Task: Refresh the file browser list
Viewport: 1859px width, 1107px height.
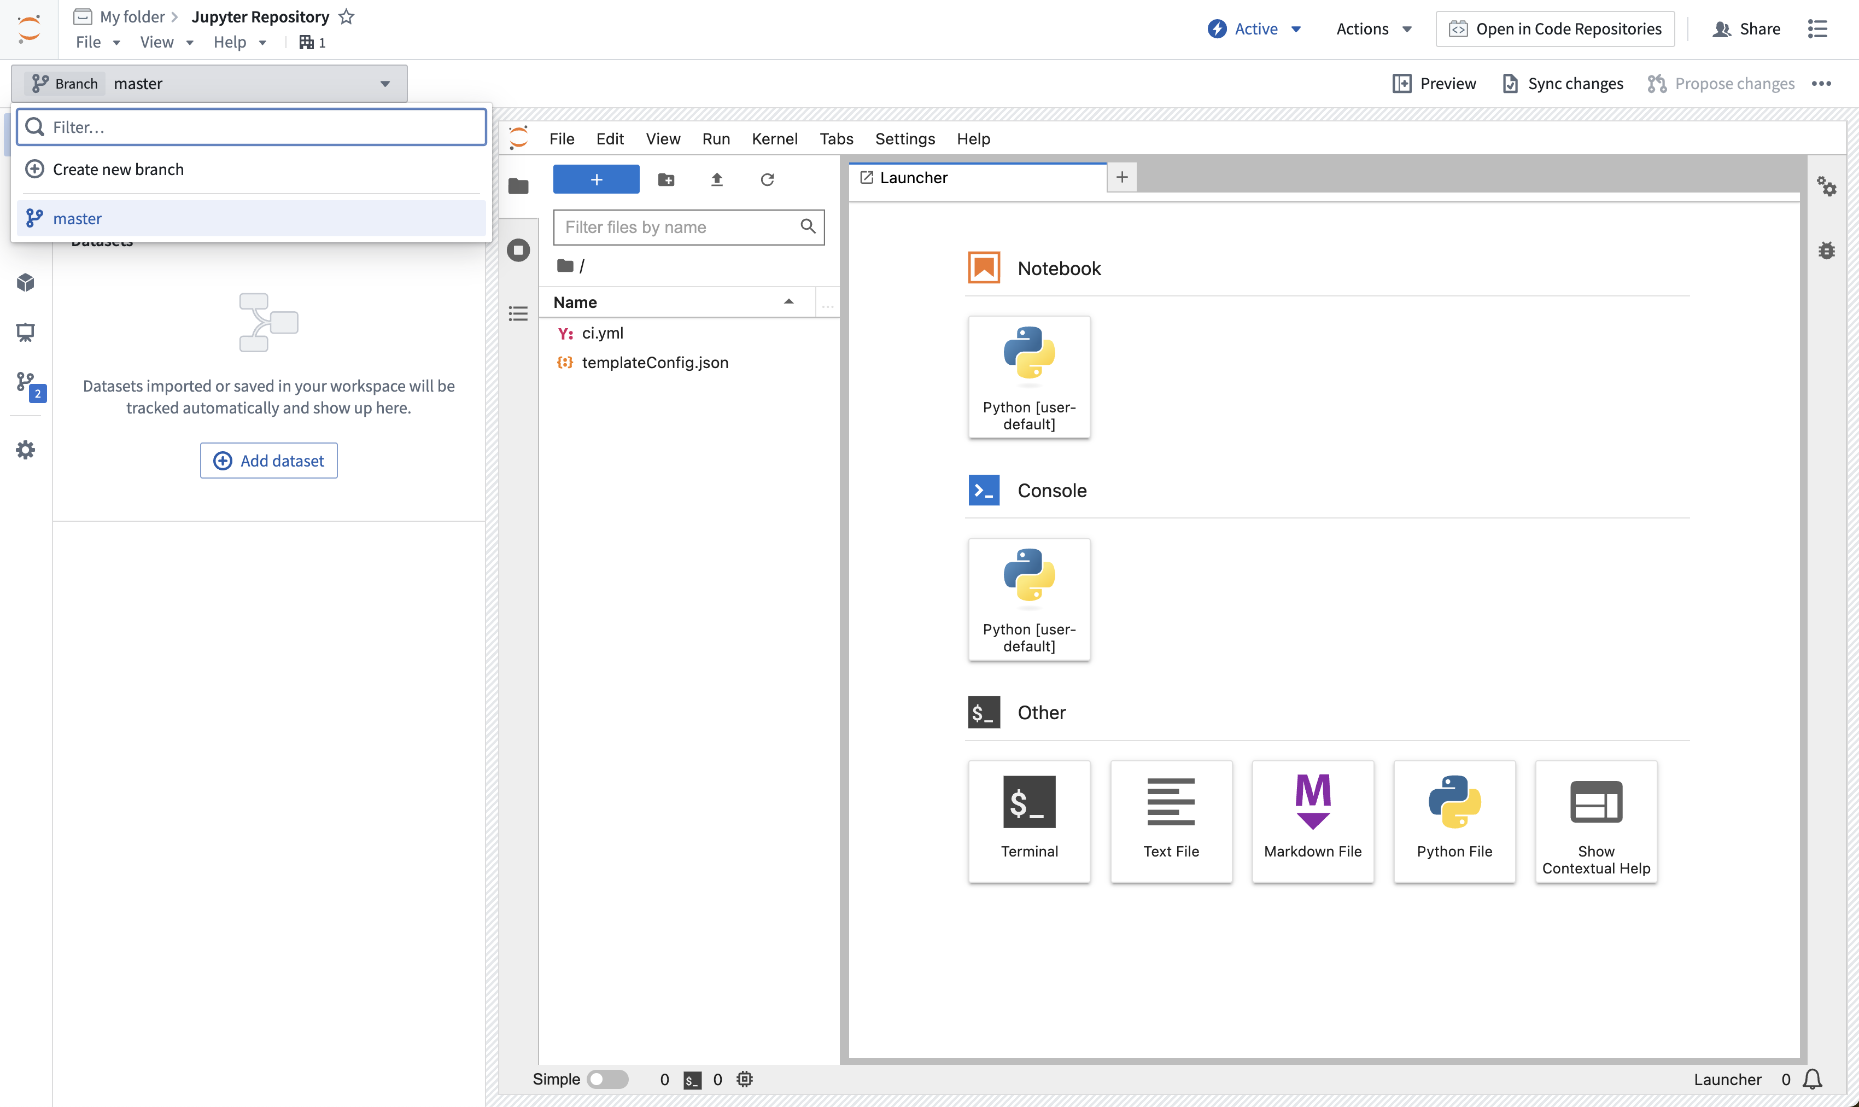Action: point(767,179)
